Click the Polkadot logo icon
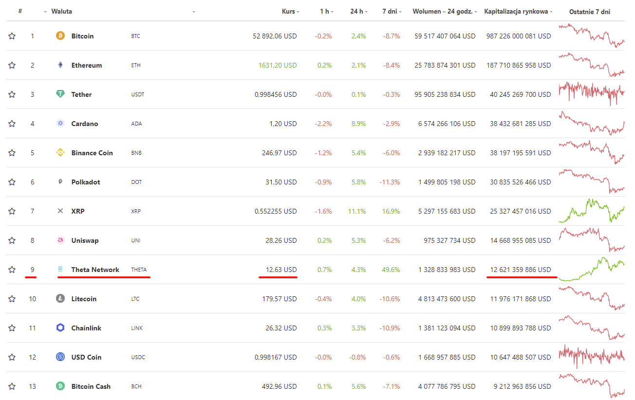Image resolution: width=635 pixels, height=400 pixels. tap(60, 182)
